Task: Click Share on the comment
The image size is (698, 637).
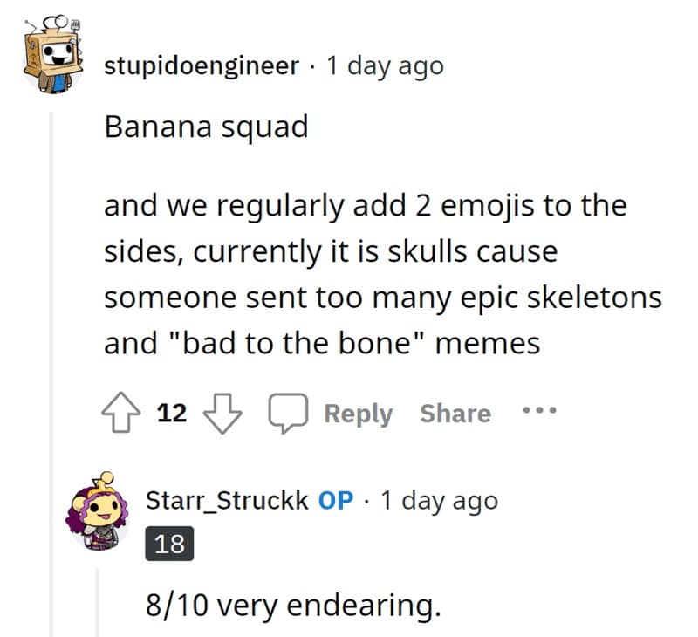Action: pos(455,413)
